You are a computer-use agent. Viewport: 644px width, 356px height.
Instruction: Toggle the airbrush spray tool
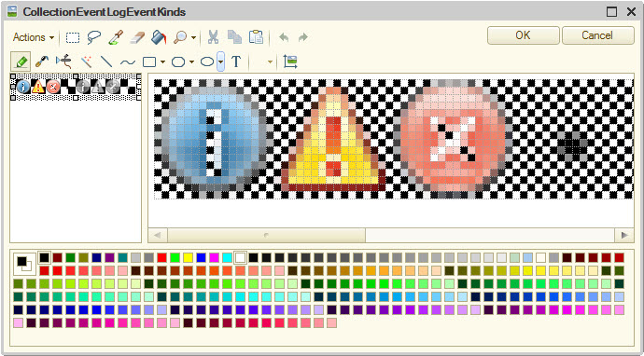coord(63,62)
